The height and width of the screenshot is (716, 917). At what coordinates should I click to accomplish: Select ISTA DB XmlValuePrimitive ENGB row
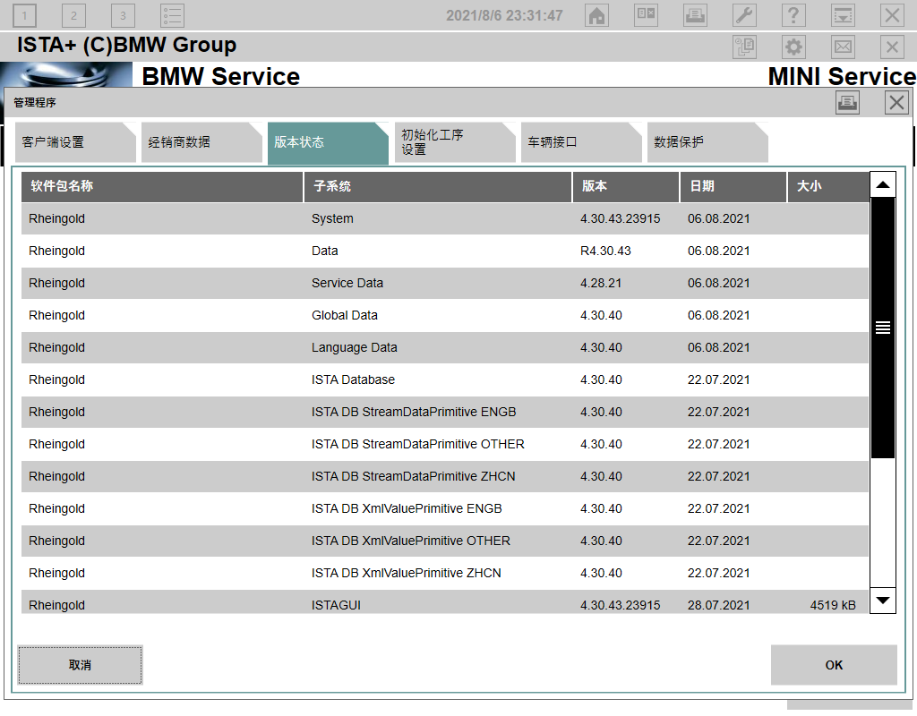click(x=445, y=508)
